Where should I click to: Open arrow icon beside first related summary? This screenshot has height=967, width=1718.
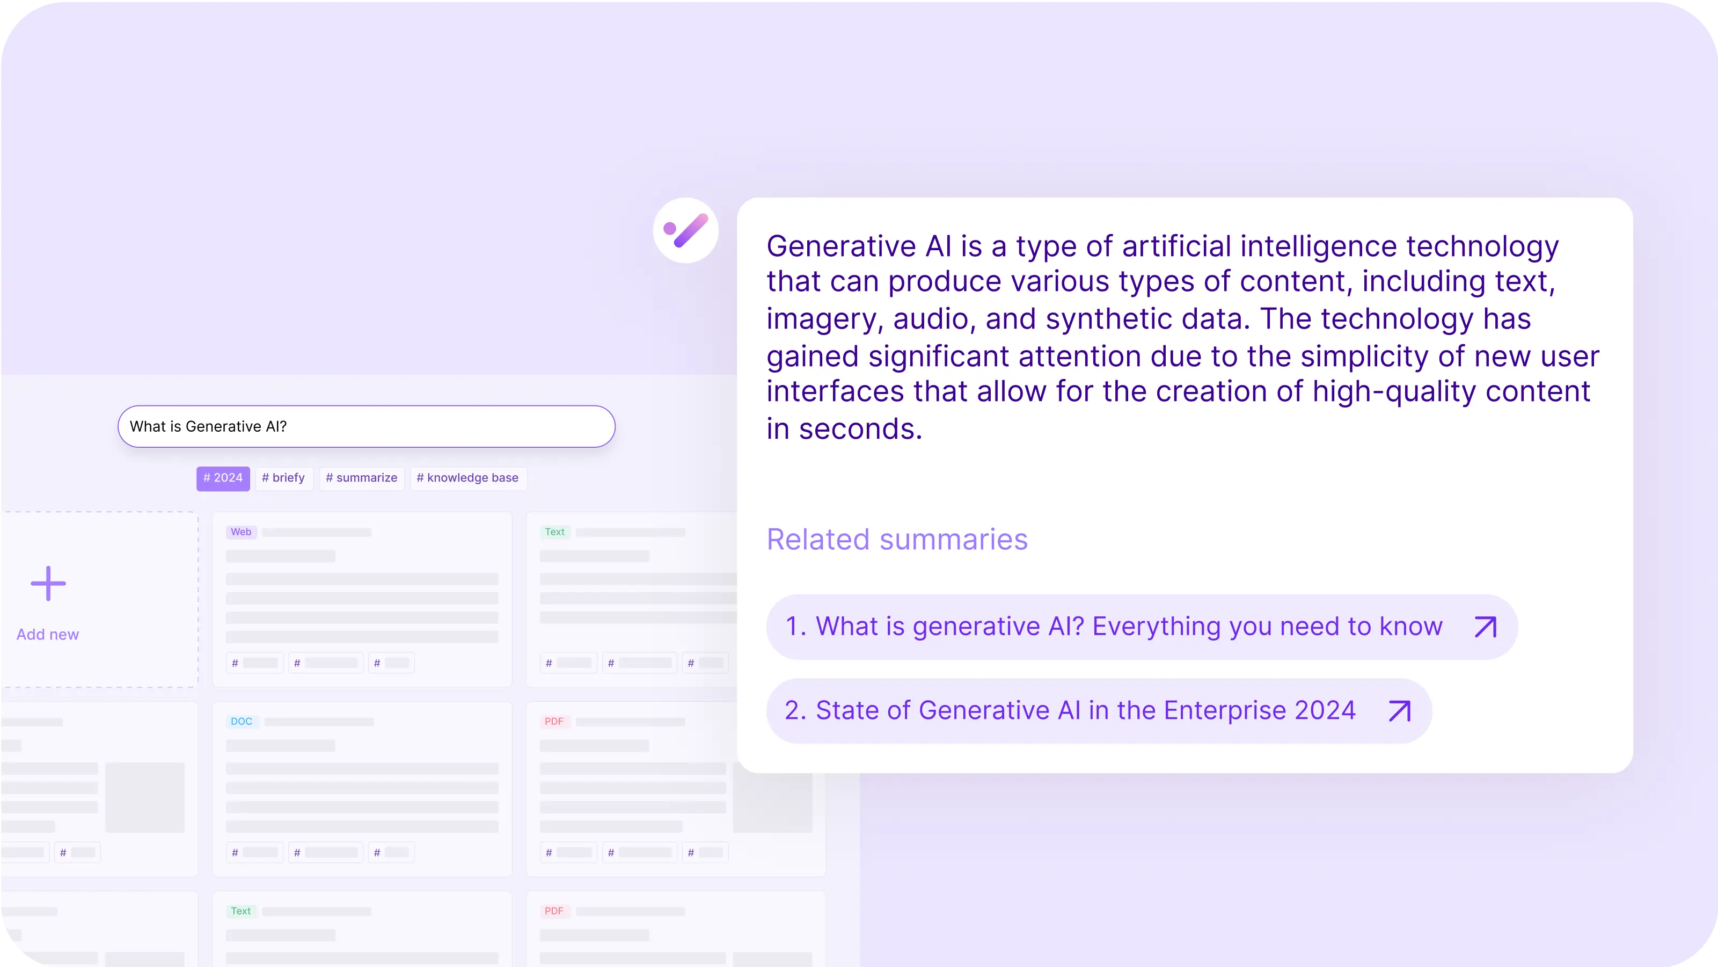point(1486,627)
